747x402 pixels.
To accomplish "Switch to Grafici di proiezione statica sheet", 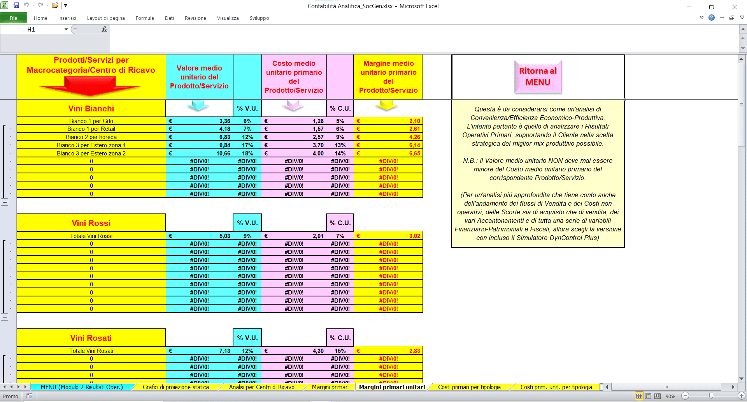I will [x=176, y=387].
